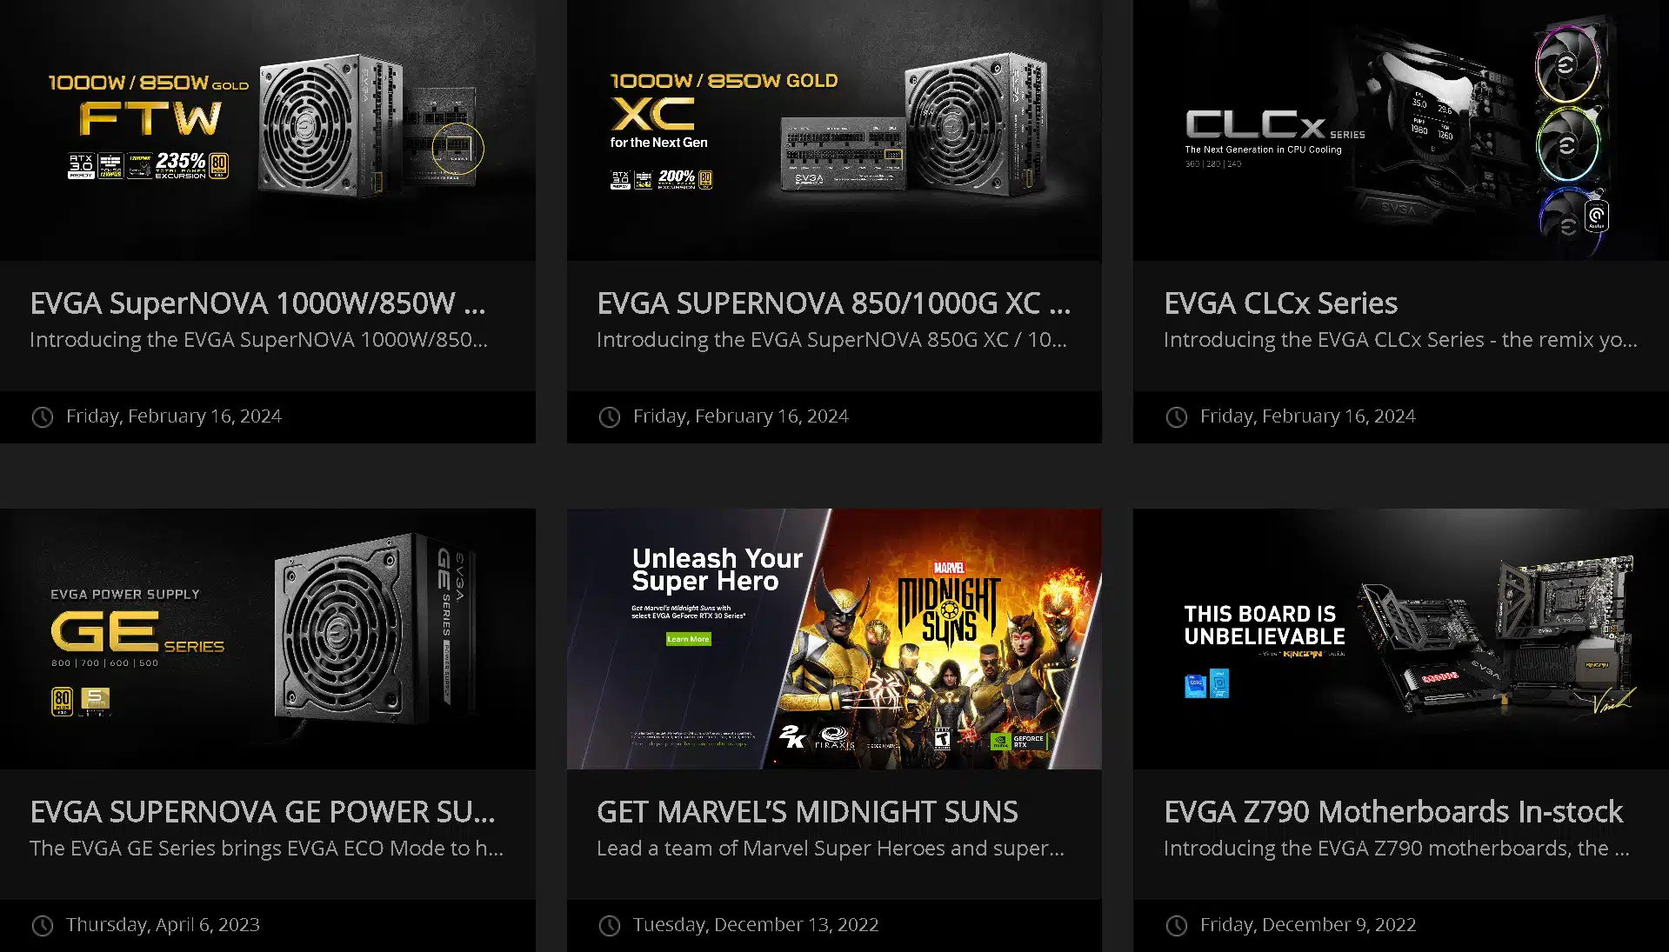1669x952 pixels.
Task: Open the EVGA CLCx Series article title
Action: pos(1280,303)
